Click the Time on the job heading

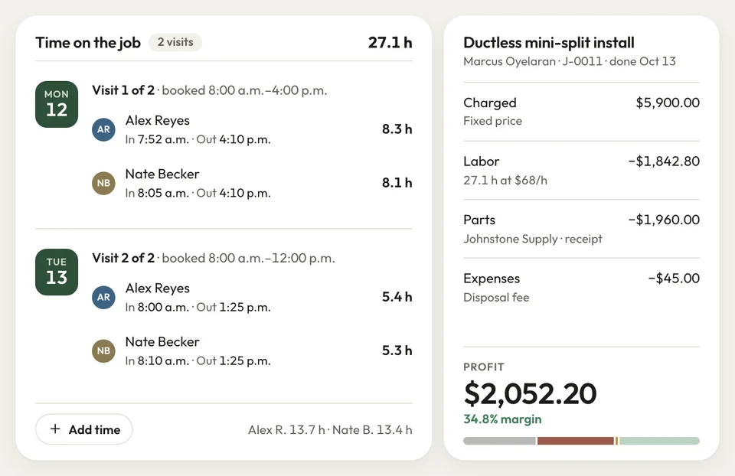point(88,43)
